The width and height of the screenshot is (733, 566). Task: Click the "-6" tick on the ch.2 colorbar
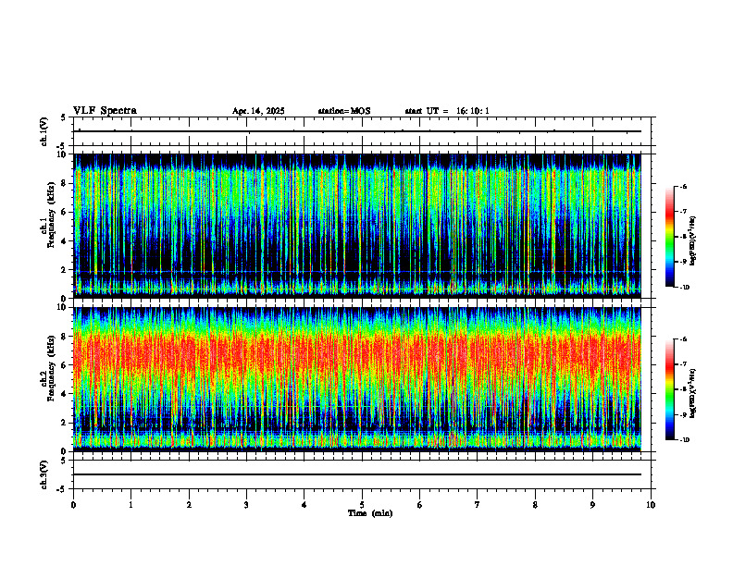684,339
